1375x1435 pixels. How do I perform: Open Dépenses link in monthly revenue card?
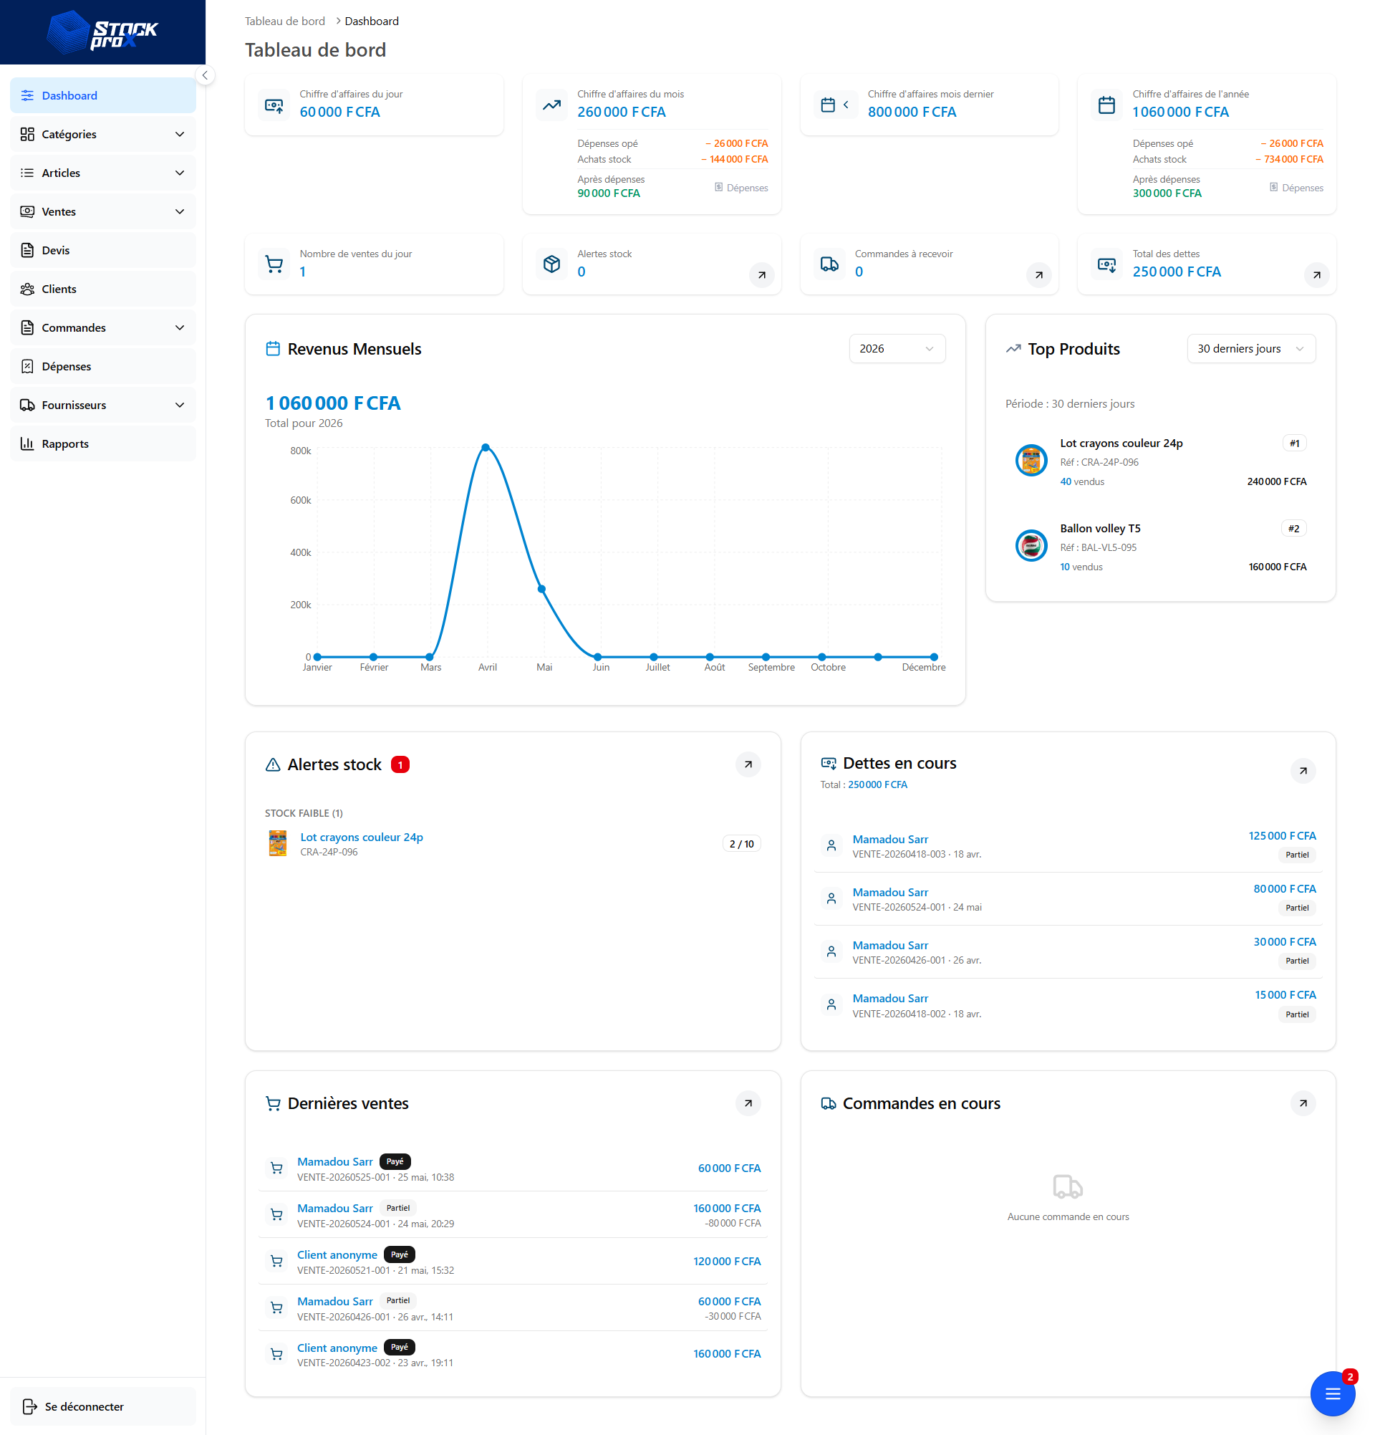(x=741, y=188)
